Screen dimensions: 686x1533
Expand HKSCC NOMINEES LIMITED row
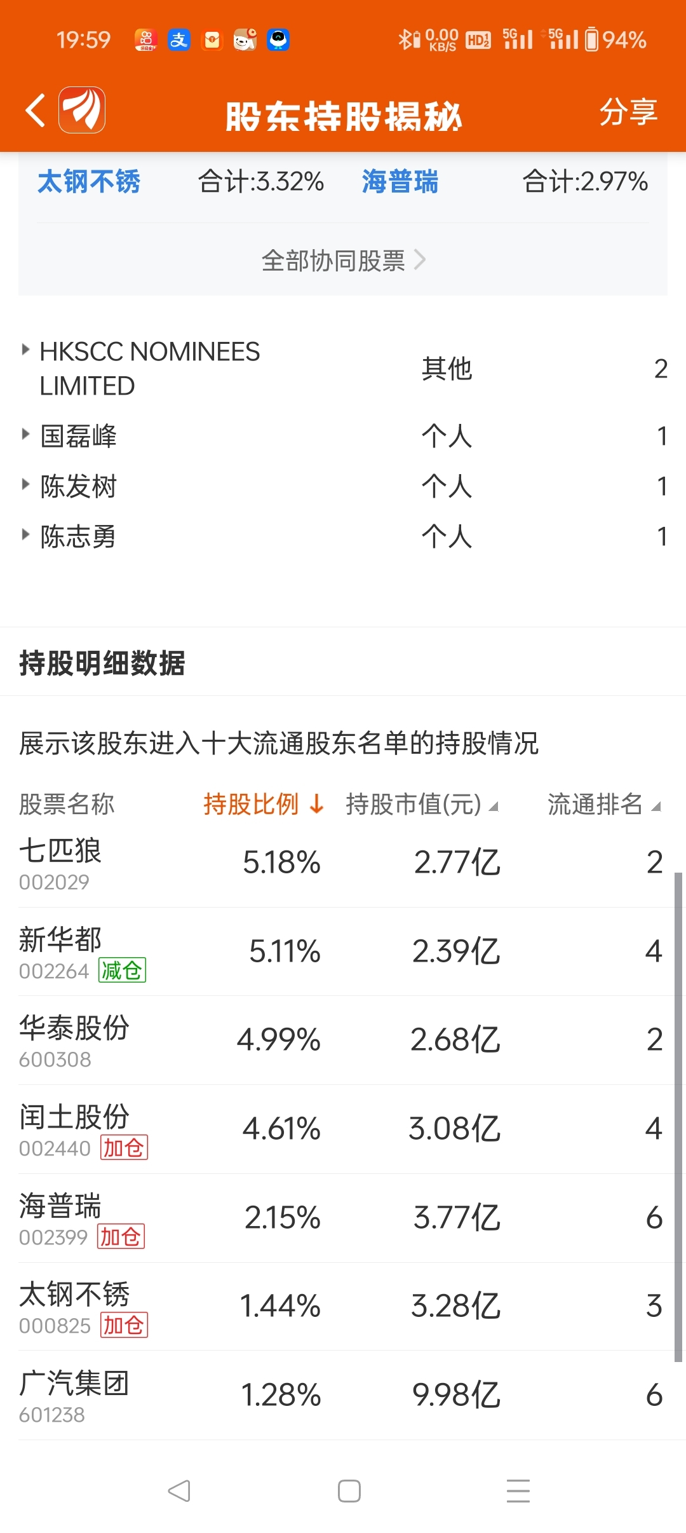click(x=343, y=369)
